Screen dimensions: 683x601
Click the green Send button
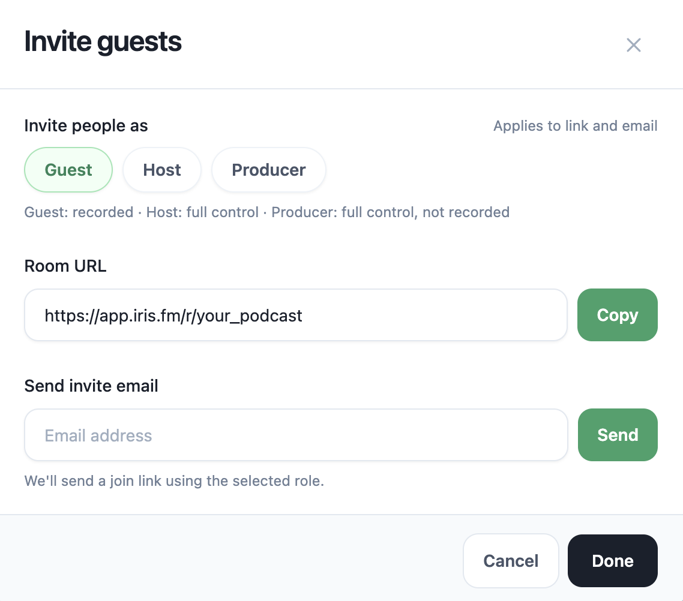pyautogui.click(x=618, y=435)
